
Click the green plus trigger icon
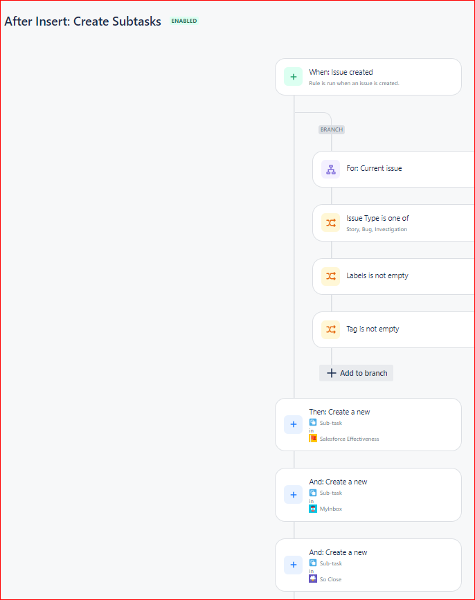293,77
